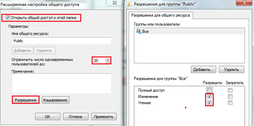The height and width of the screenshot is (126, 254).
Task: Click the 'Применить' button
Action: (104, 117)
